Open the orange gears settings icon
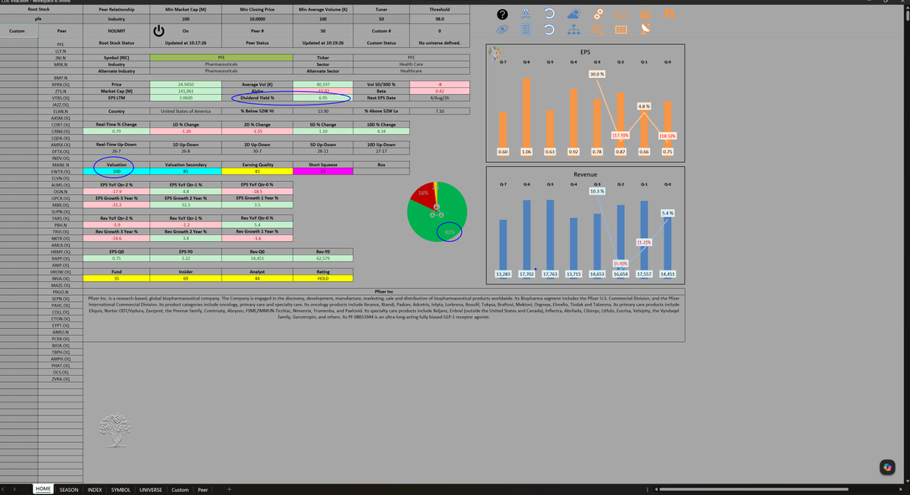 tap(598, 14)
